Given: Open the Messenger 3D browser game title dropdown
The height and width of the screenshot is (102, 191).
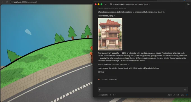Looking at the screenshot, I should pos(138,4).
